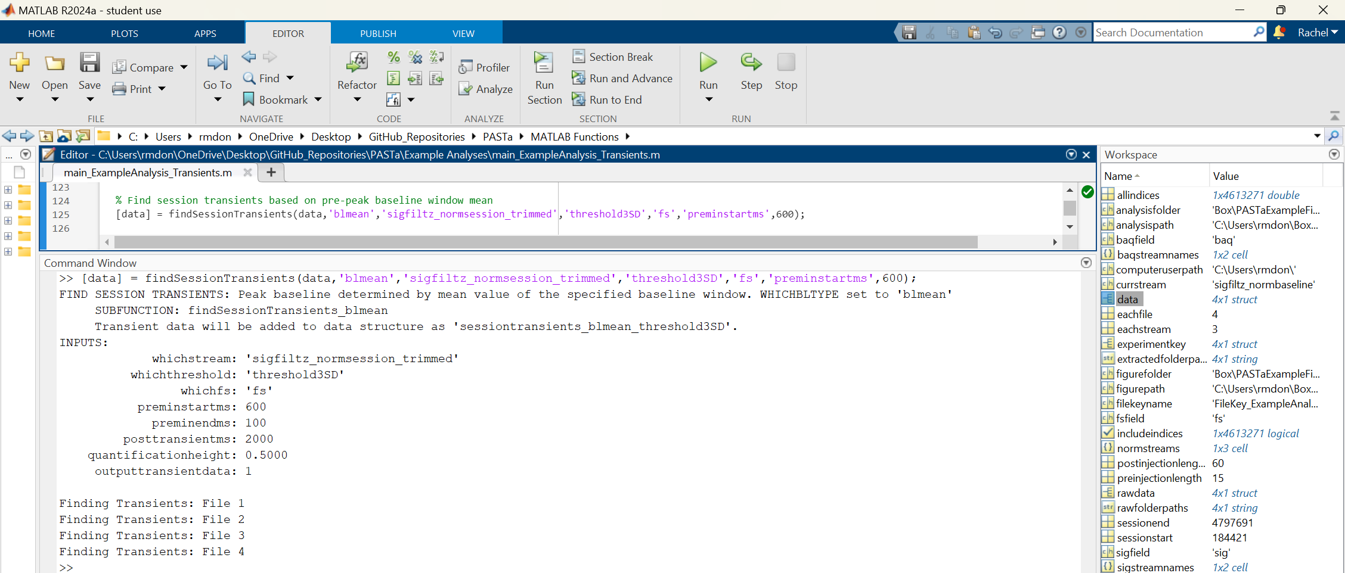Switch to the HOME tab
This screenshot has height=573, width=1345.
pyautogui.click(x=41, y=33)
